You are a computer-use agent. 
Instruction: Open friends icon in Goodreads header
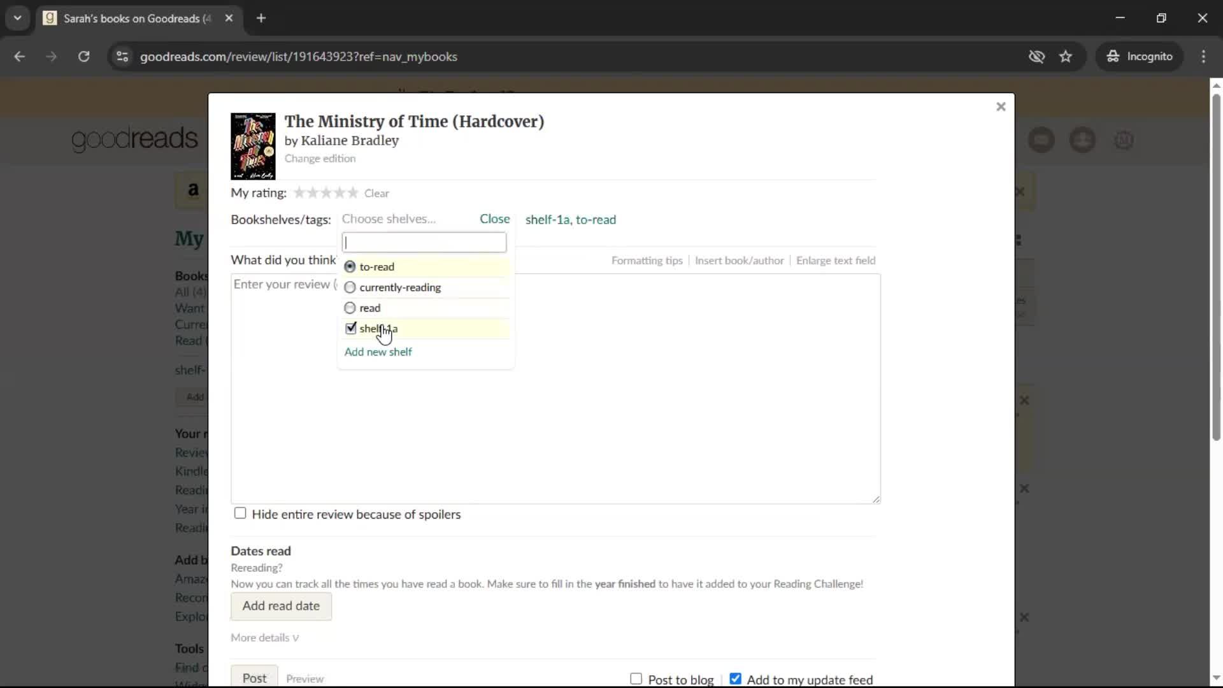1082,140
